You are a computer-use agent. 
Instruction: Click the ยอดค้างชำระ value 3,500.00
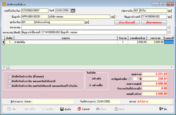pos(155,94)
